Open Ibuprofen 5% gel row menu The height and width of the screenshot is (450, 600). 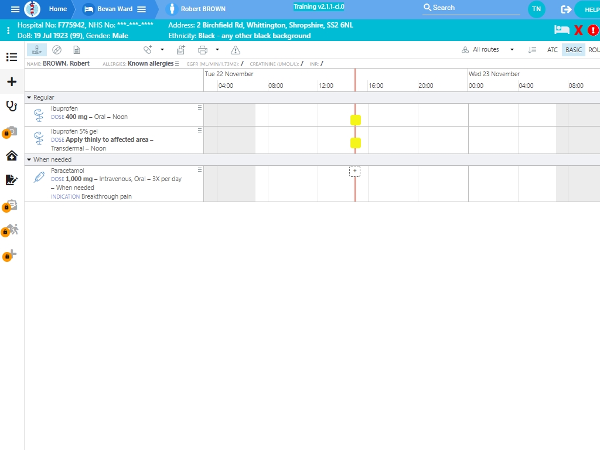click(200, 131)
